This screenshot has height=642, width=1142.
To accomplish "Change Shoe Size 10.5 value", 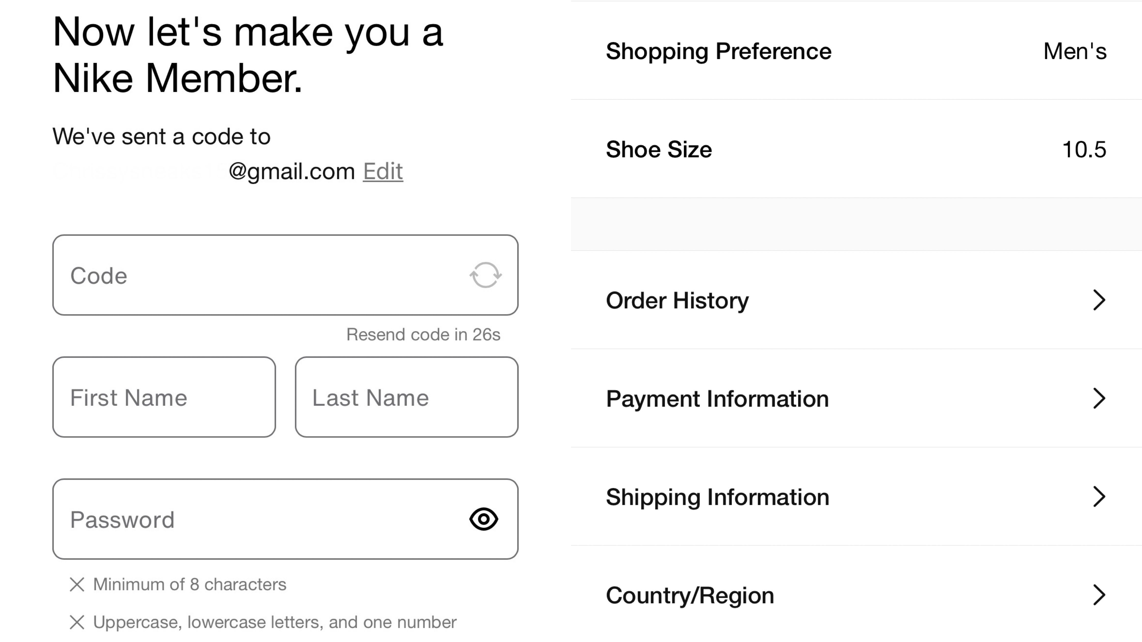I will coord(1084,149).
